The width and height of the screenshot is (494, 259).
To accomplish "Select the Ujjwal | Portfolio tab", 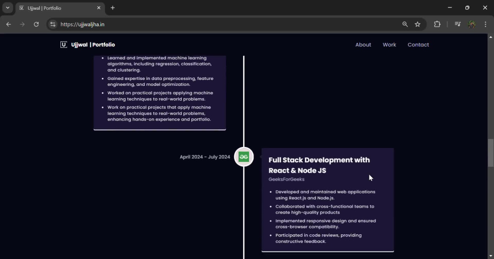I will (60, 8).
